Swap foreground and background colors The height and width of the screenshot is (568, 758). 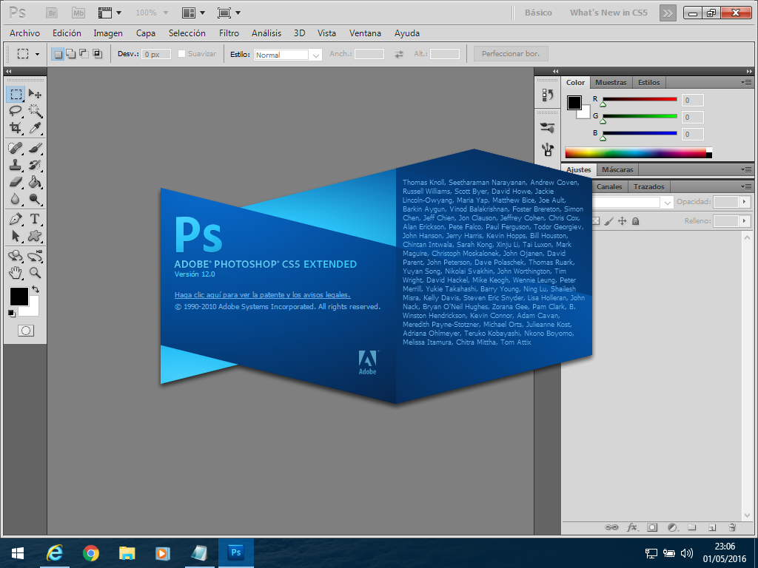[36, 289]
